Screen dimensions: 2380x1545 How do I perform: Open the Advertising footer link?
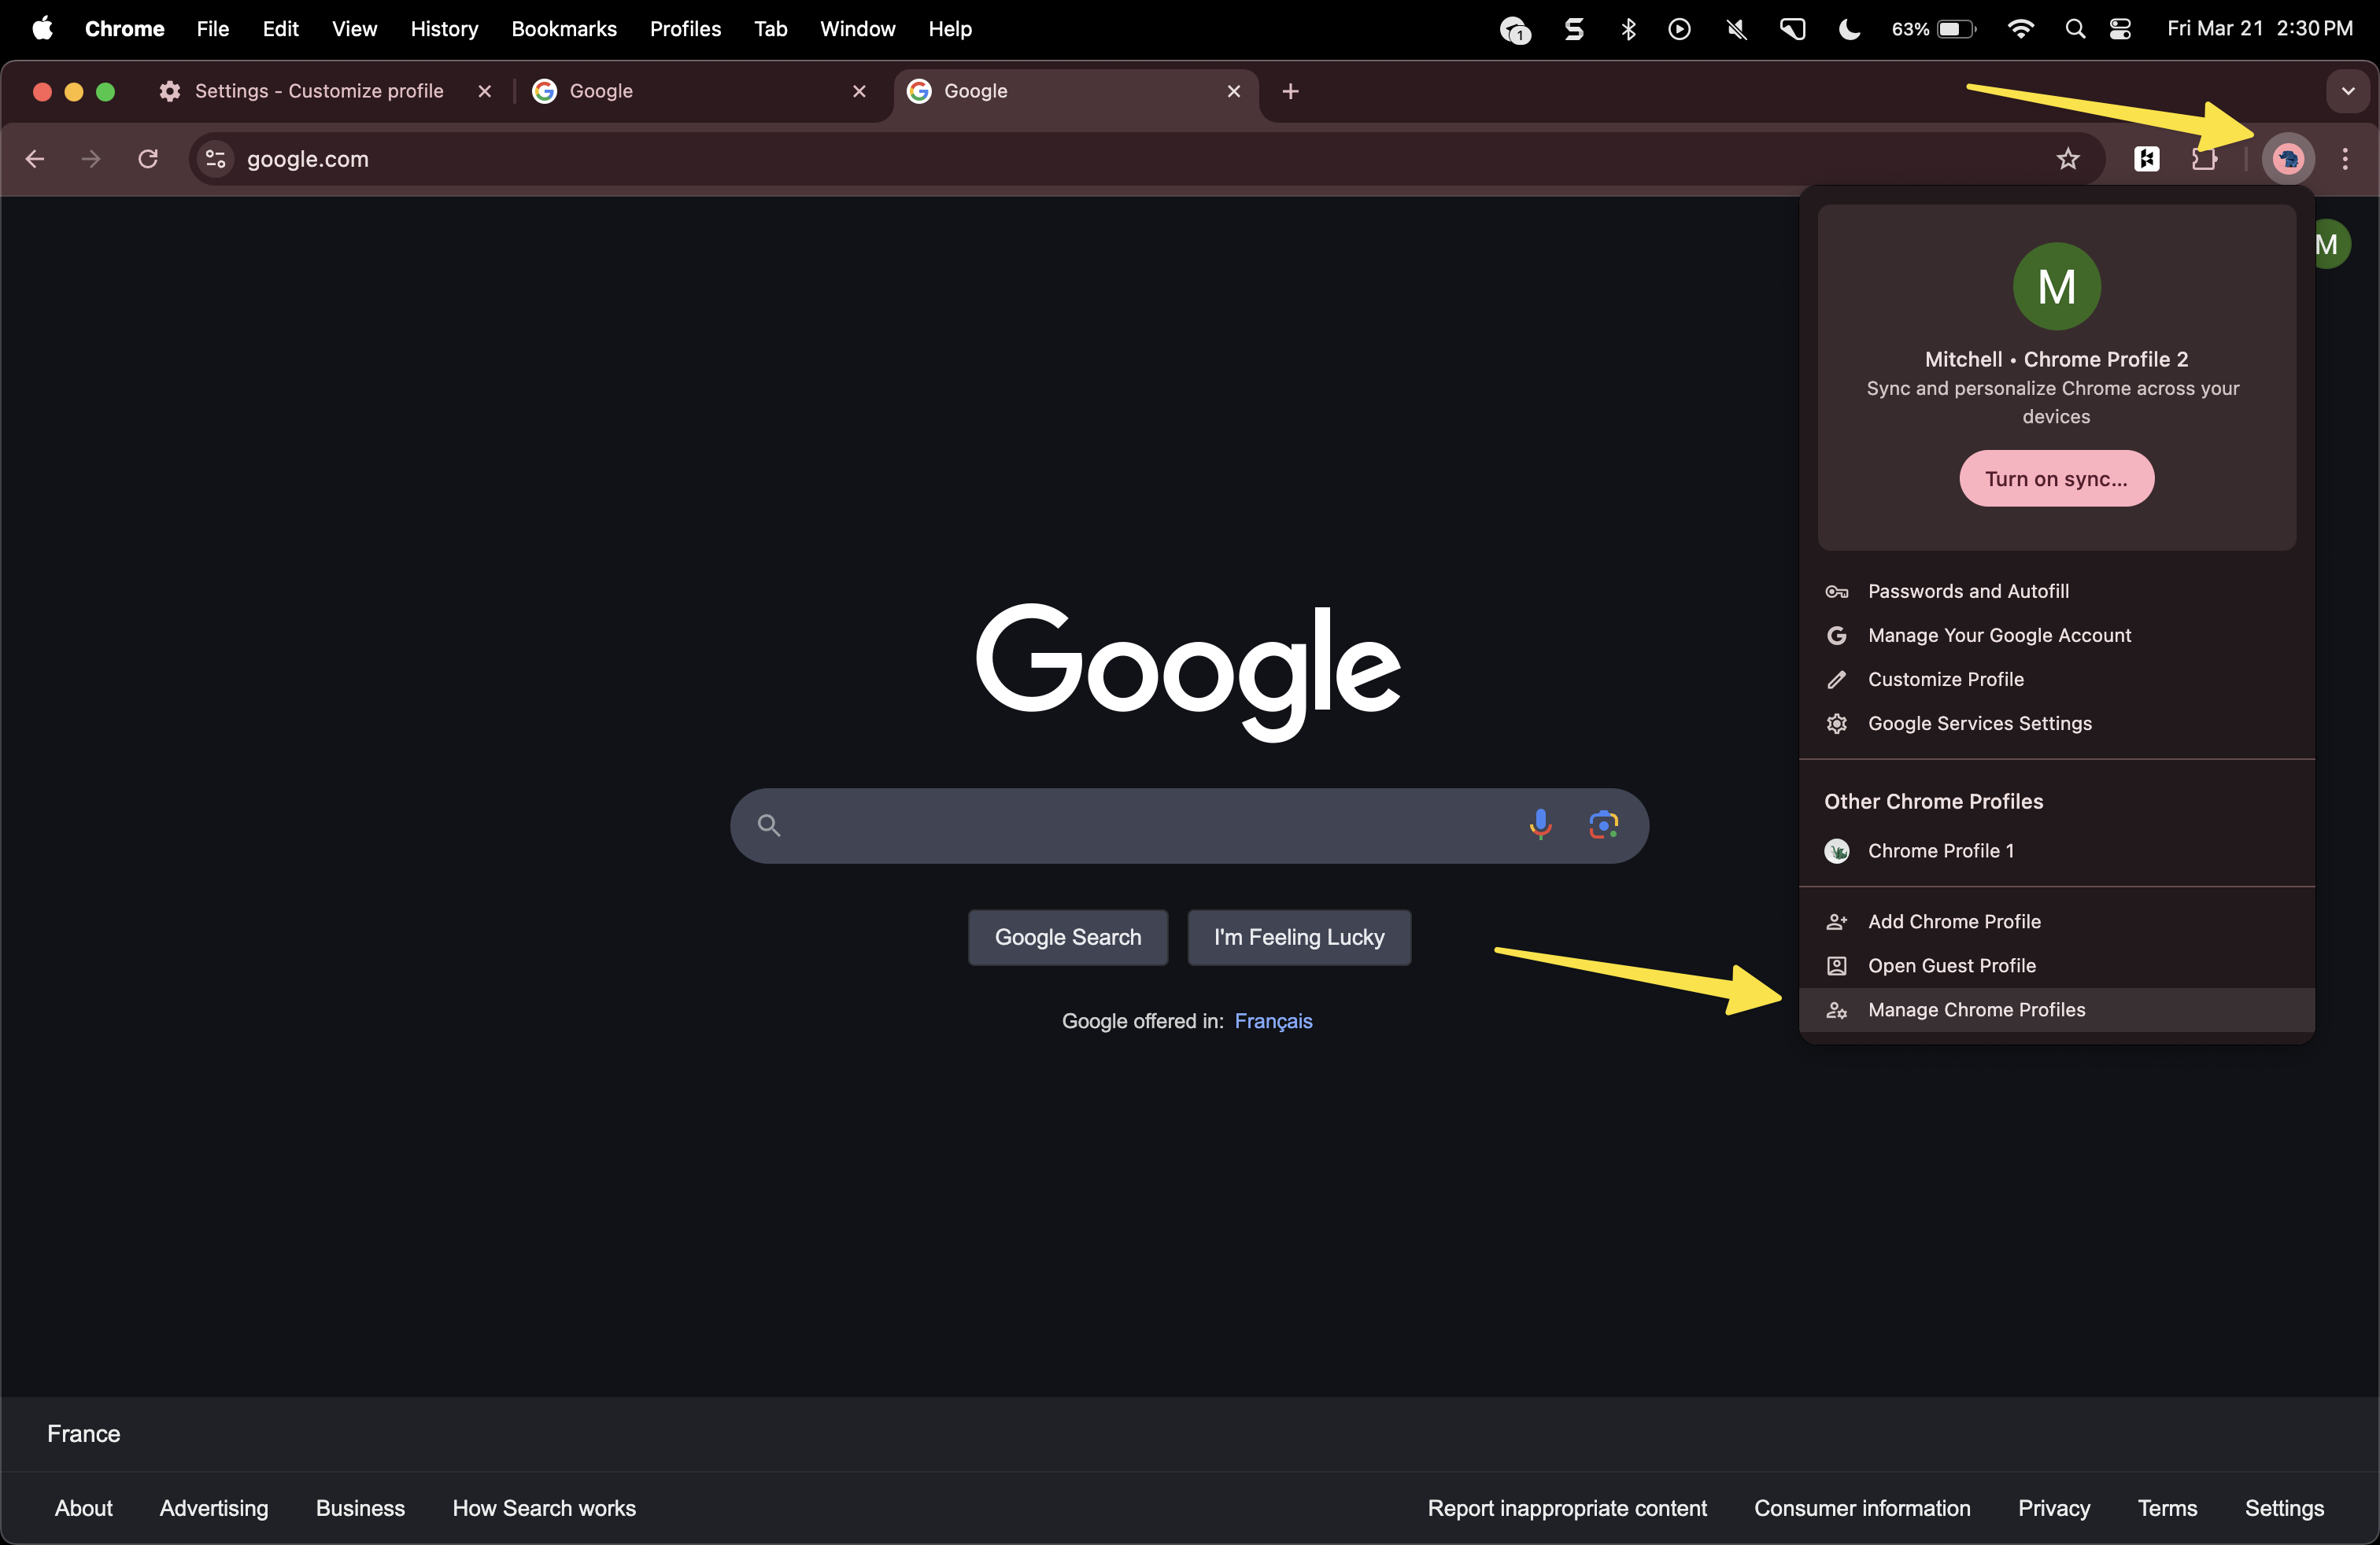pyautogui.click(x=214, y=1508)
